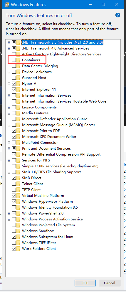The width and height of the screenshot is (126, 292).
Task: Maximize the Windows Features window
Action: point(104,5)
